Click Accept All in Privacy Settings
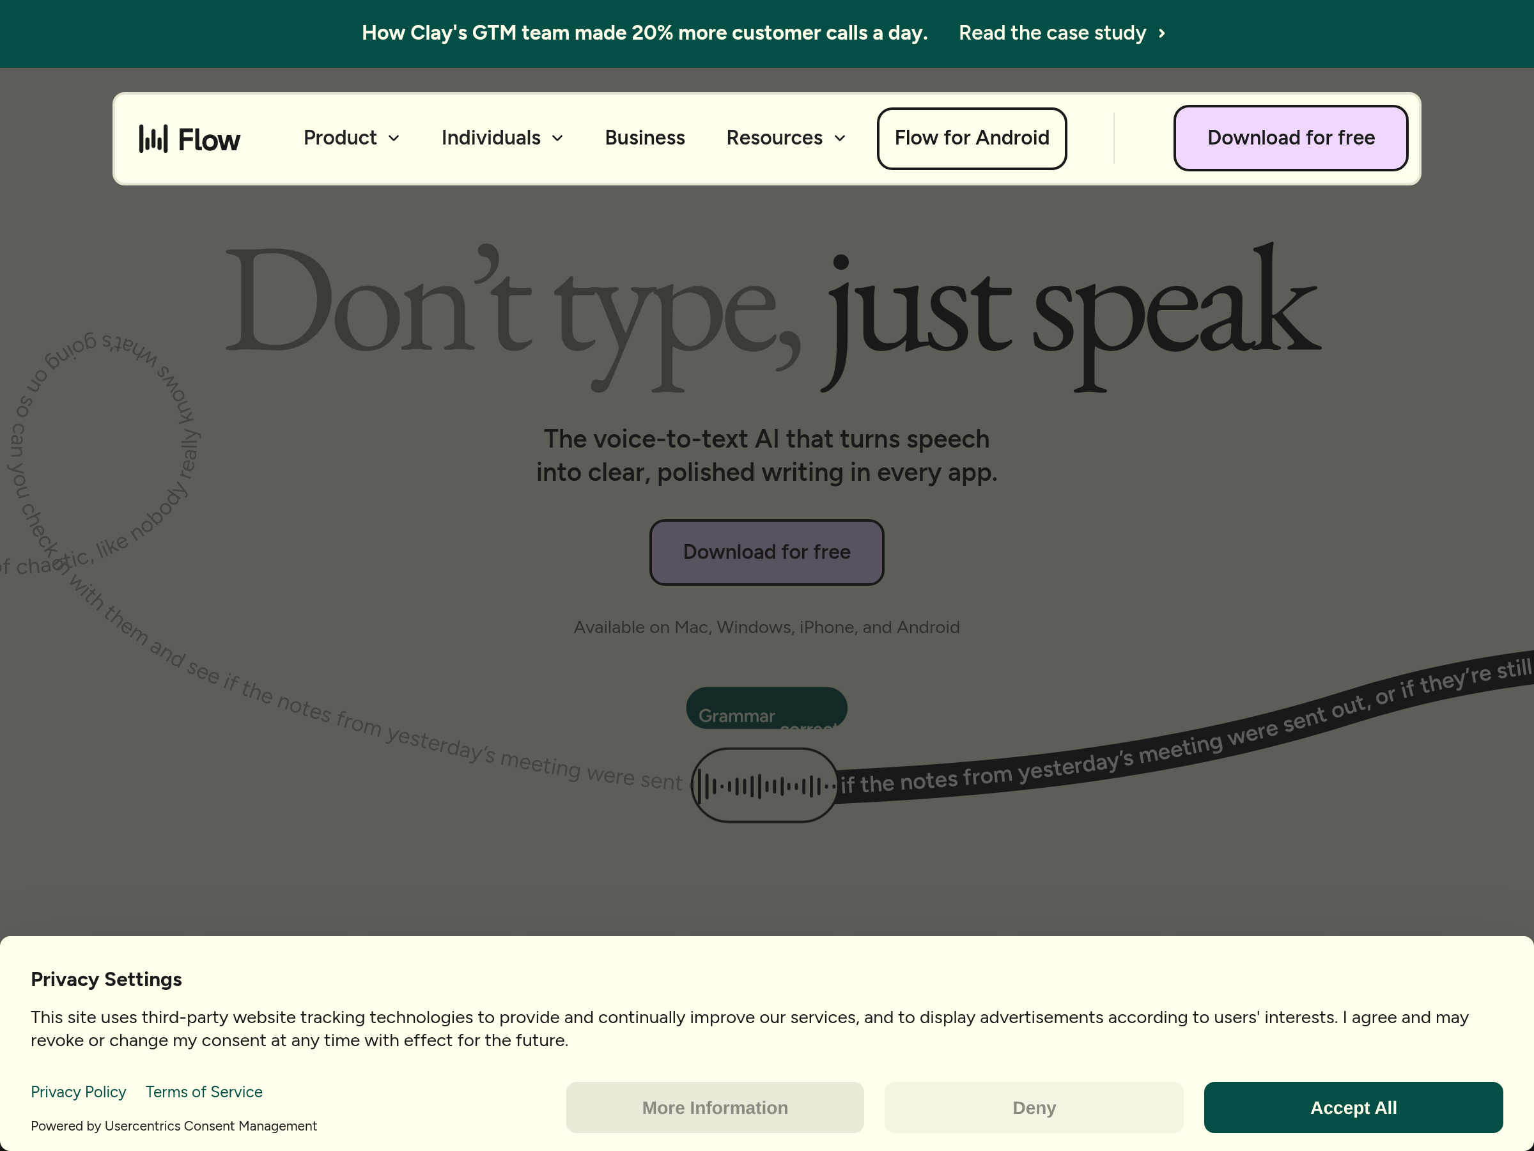Screen dimensions: 1534x1151 click(x=1352, y=1108)
